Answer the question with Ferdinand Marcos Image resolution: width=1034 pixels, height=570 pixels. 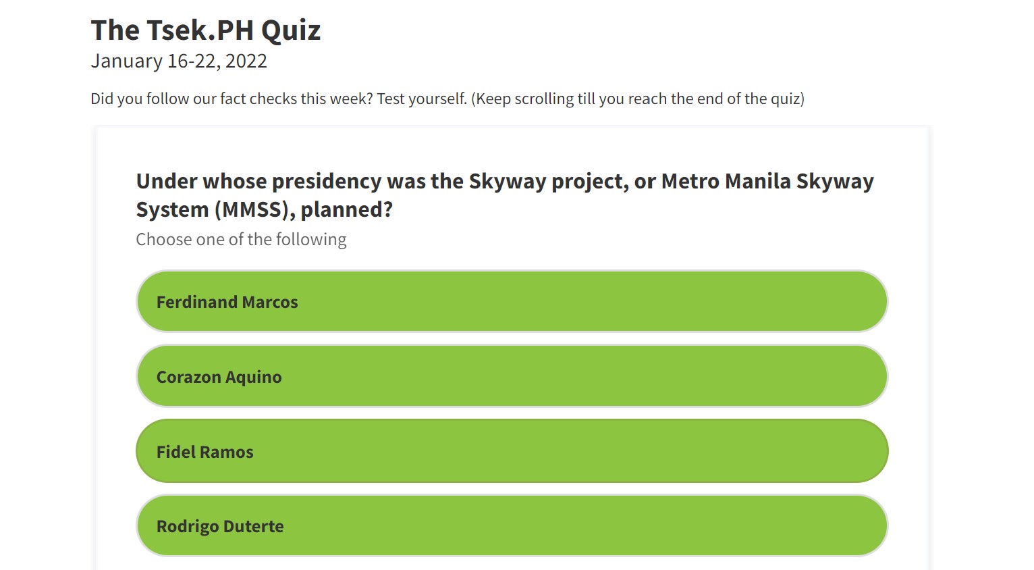click(512, 301)
